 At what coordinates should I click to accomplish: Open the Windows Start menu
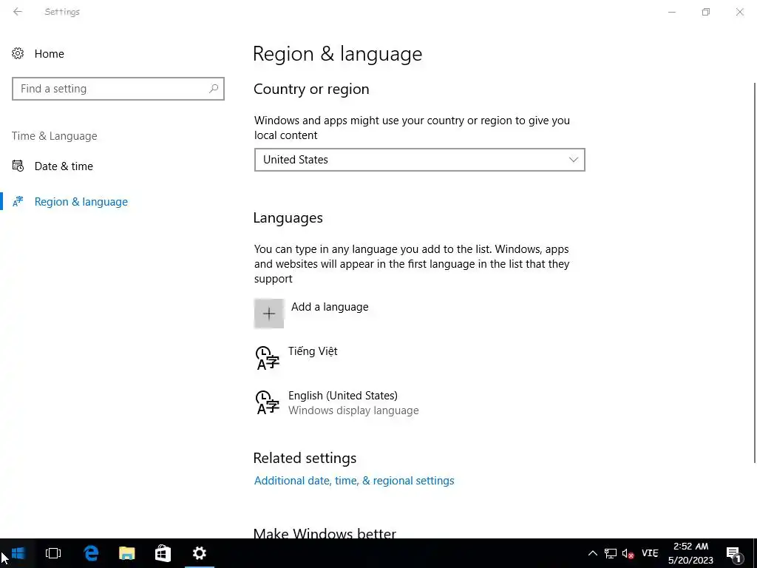(18, 553)
